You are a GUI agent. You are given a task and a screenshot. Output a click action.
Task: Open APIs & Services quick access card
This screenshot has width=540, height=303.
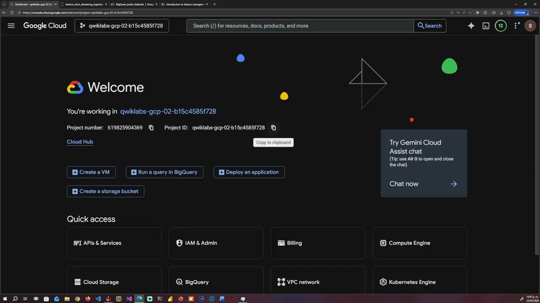click(x=114, y=243)
